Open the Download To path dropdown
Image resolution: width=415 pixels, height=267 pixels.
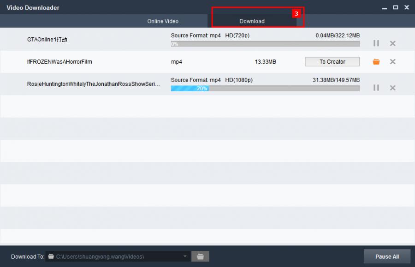click(185, 256)
